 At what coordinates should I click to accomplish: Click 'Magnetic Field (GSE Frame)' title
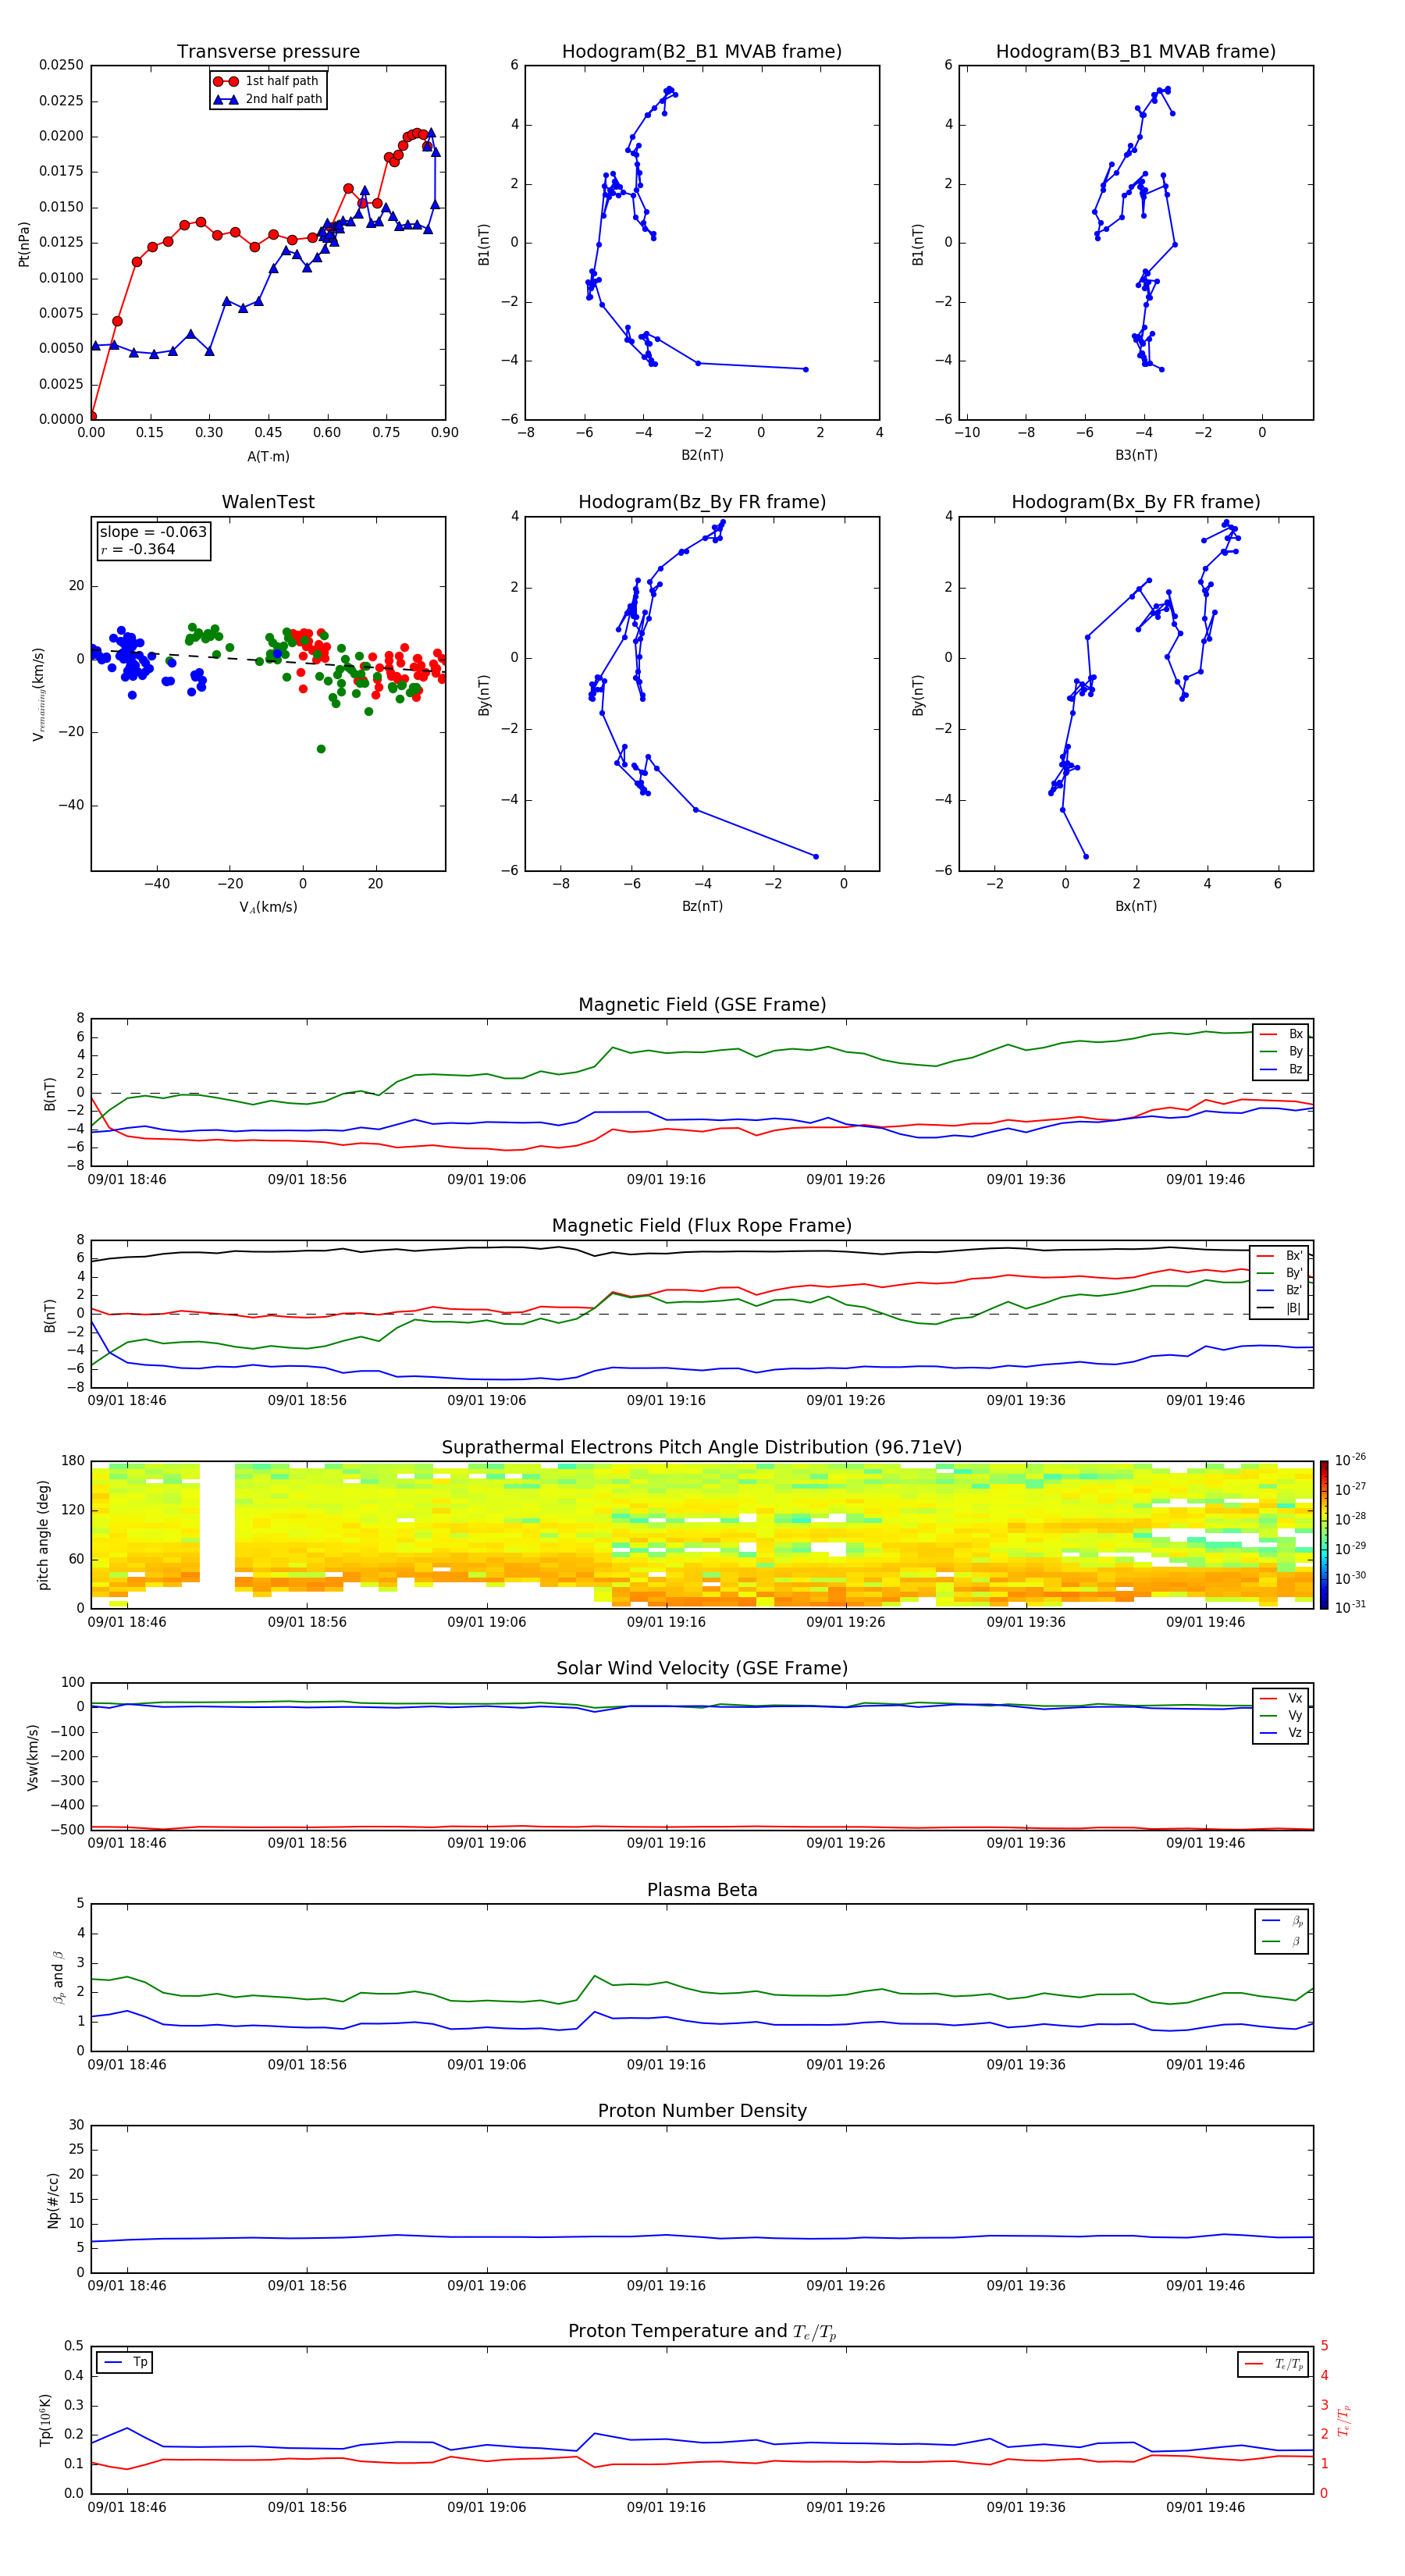(702, 1005)
